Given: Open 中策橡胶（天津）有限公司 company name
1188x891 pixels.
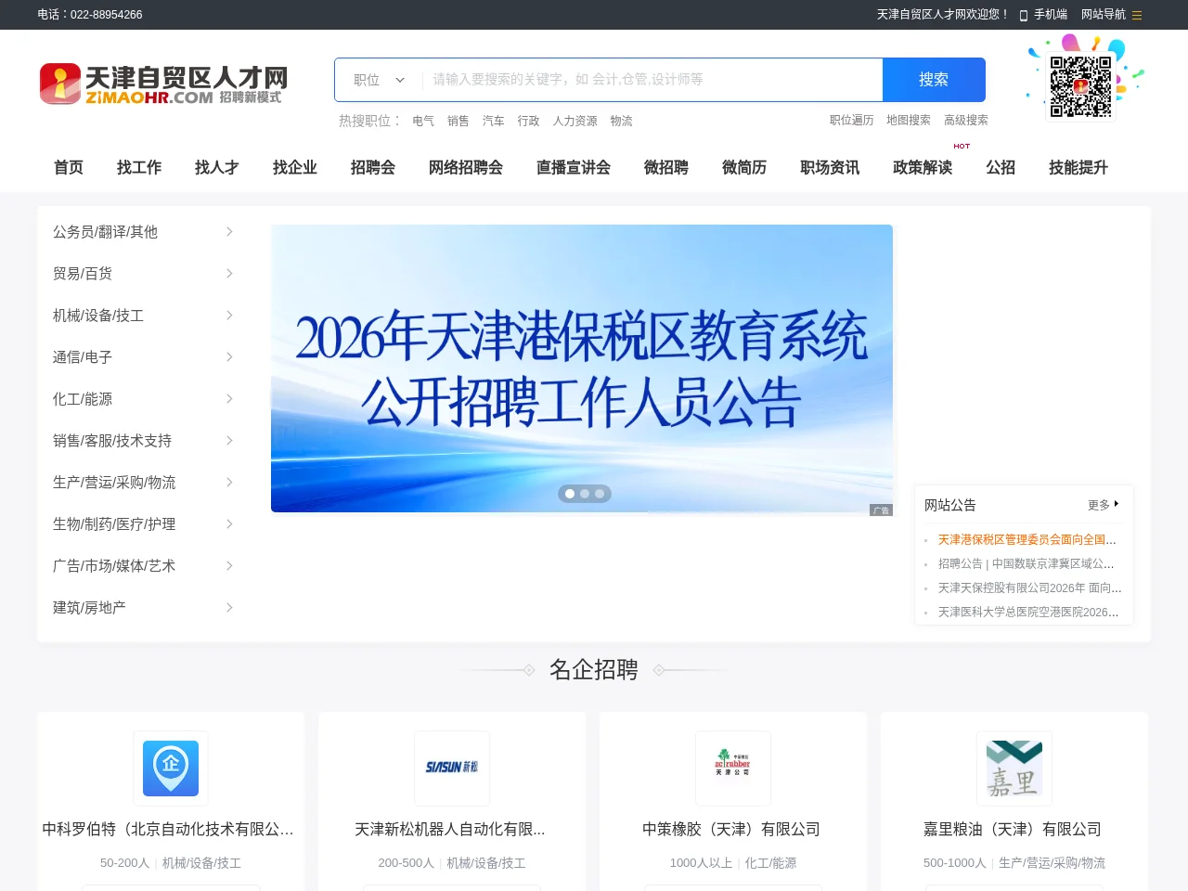Looking at the screenshot, I should (731, 830).
